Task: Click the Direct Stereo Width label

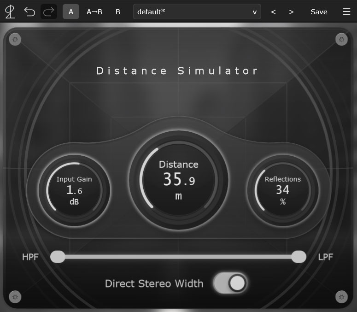Action: [154, 284]
